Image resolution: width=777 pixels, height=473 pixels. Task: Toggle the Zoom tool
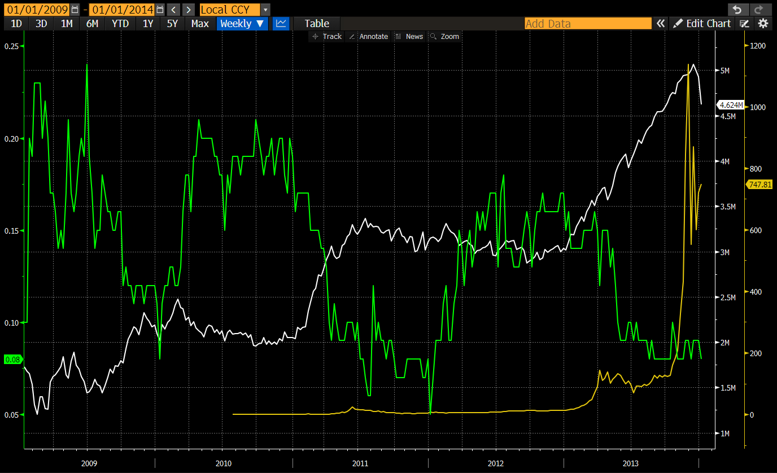point(444,36)
